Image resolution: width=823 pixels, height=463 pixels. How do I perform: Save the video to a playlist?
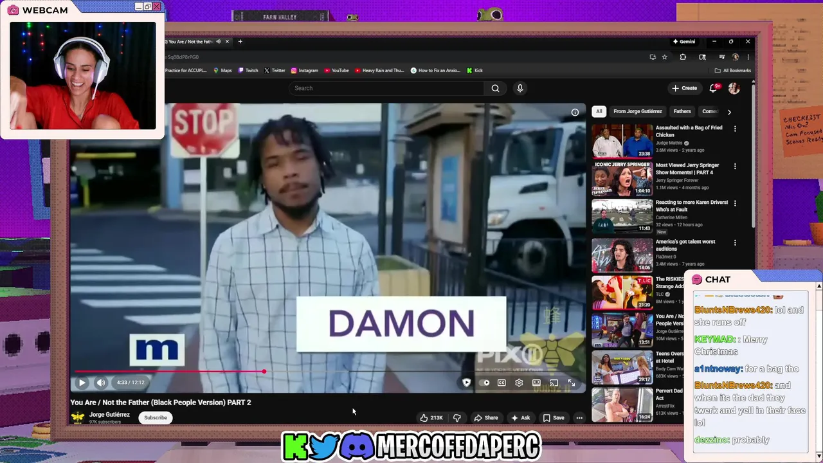click(x=554, y=418)
